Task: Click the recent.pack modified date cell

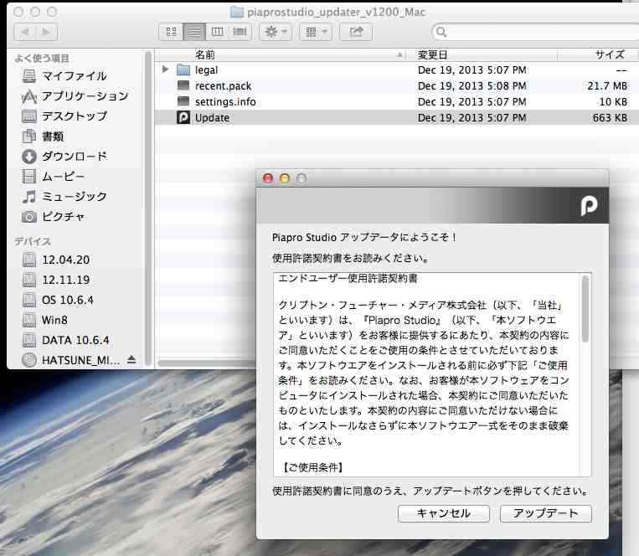Action: [x=472, y=85]
